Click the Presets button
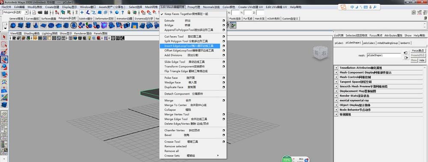This screenshot has width=428, height=162. (x=418, y=55)
